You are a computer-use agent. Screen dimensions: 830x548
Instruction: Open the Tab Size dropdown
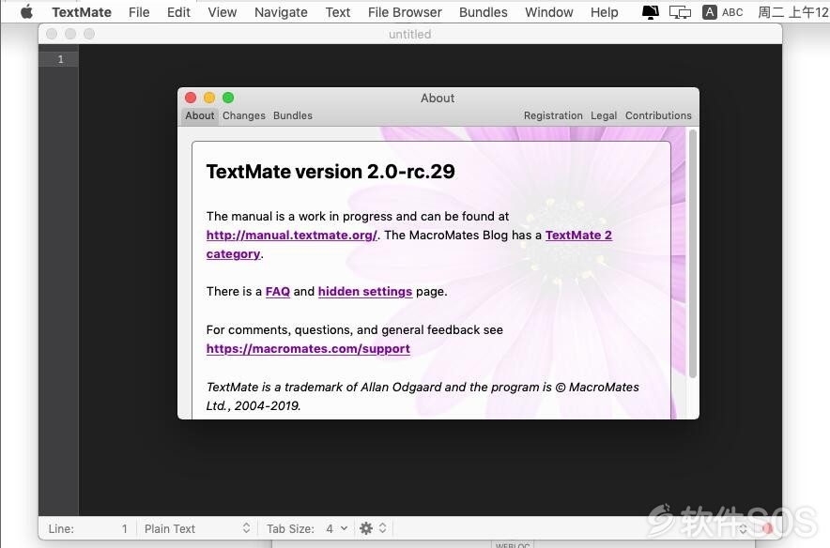337,528
